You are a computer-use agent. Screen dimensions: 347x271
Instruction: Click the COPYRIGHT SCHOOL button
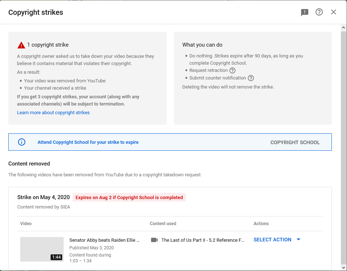click(x=295, y=142)
